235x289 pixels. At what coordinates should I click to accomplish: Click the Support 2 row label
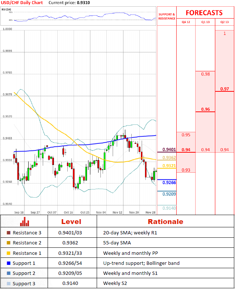coord(24,273)
